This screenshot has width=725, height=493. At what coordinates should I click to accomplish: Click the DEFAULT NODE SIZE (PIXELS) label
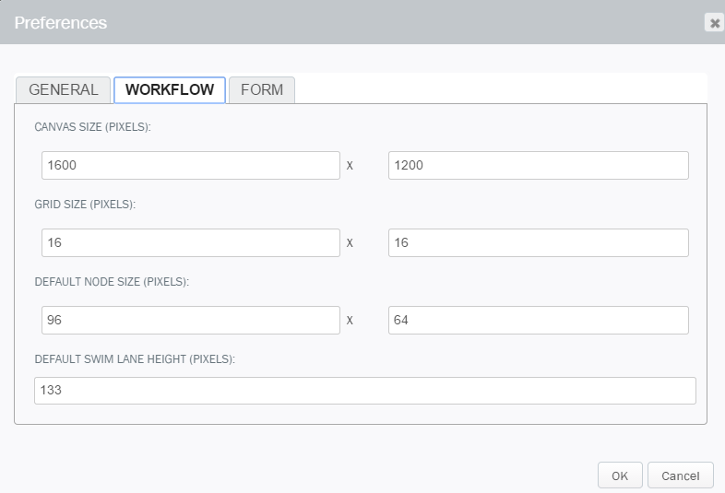(112, 282)
